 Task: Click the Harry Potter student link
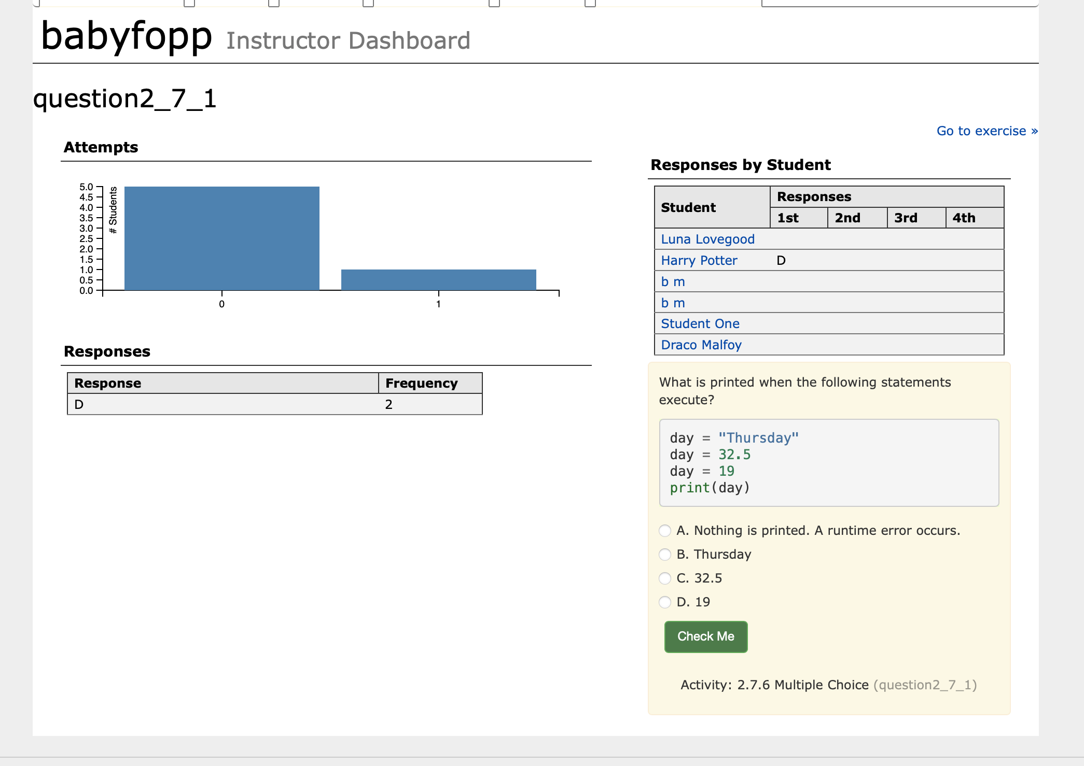699,261
